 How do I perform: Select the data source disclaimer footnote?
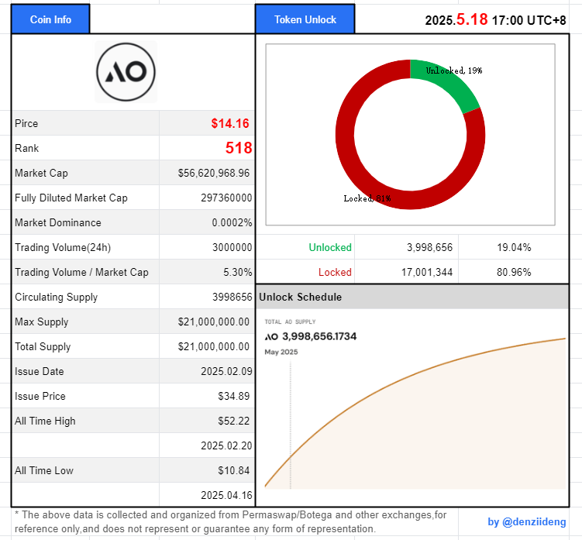point(230,522)
